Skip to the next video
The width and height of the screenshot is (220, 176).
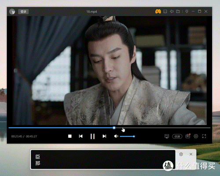point(104,136)
